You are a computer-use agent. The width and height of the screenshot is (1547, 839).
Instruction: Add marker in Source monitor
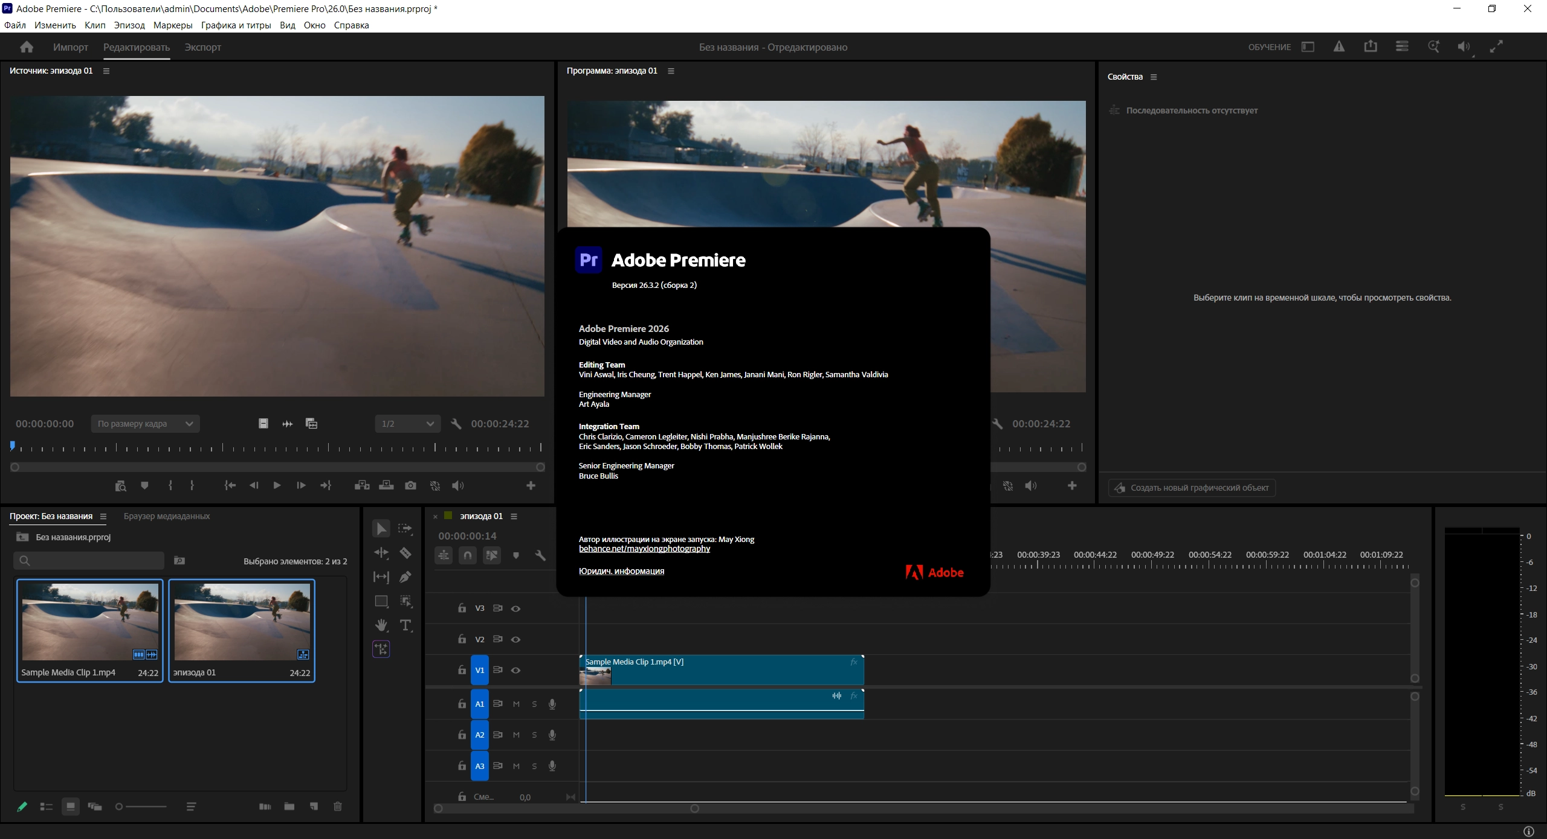pos(144,485)
